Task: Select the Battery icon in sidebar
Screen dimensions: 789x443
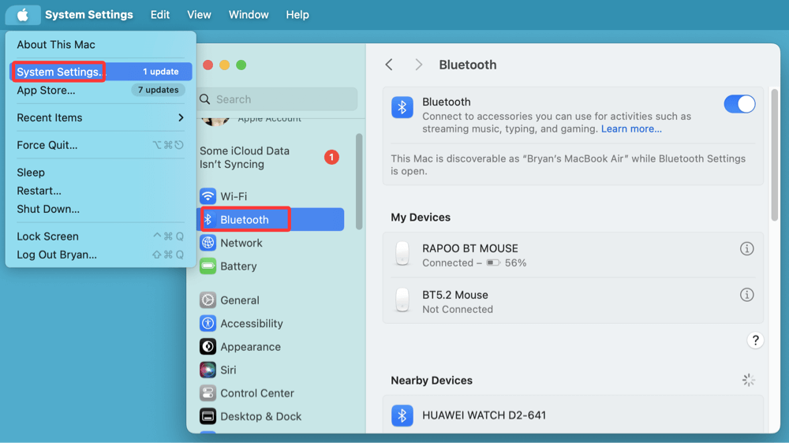Action: (x=208, y=266)
